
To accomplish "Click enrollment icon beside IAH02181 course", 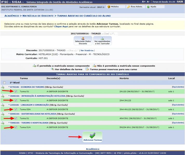I will point(3,96).
